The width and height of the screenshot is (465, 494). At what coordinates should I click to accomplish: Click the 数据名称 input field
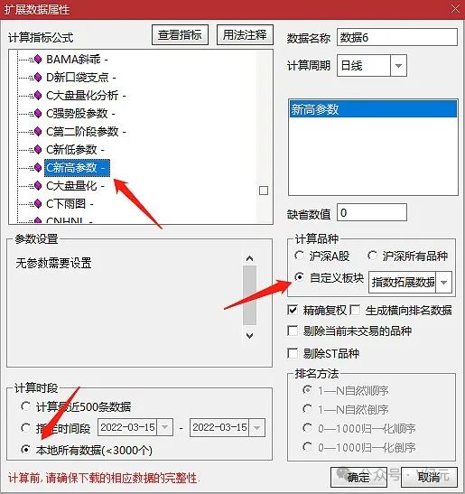click(397, 38)
